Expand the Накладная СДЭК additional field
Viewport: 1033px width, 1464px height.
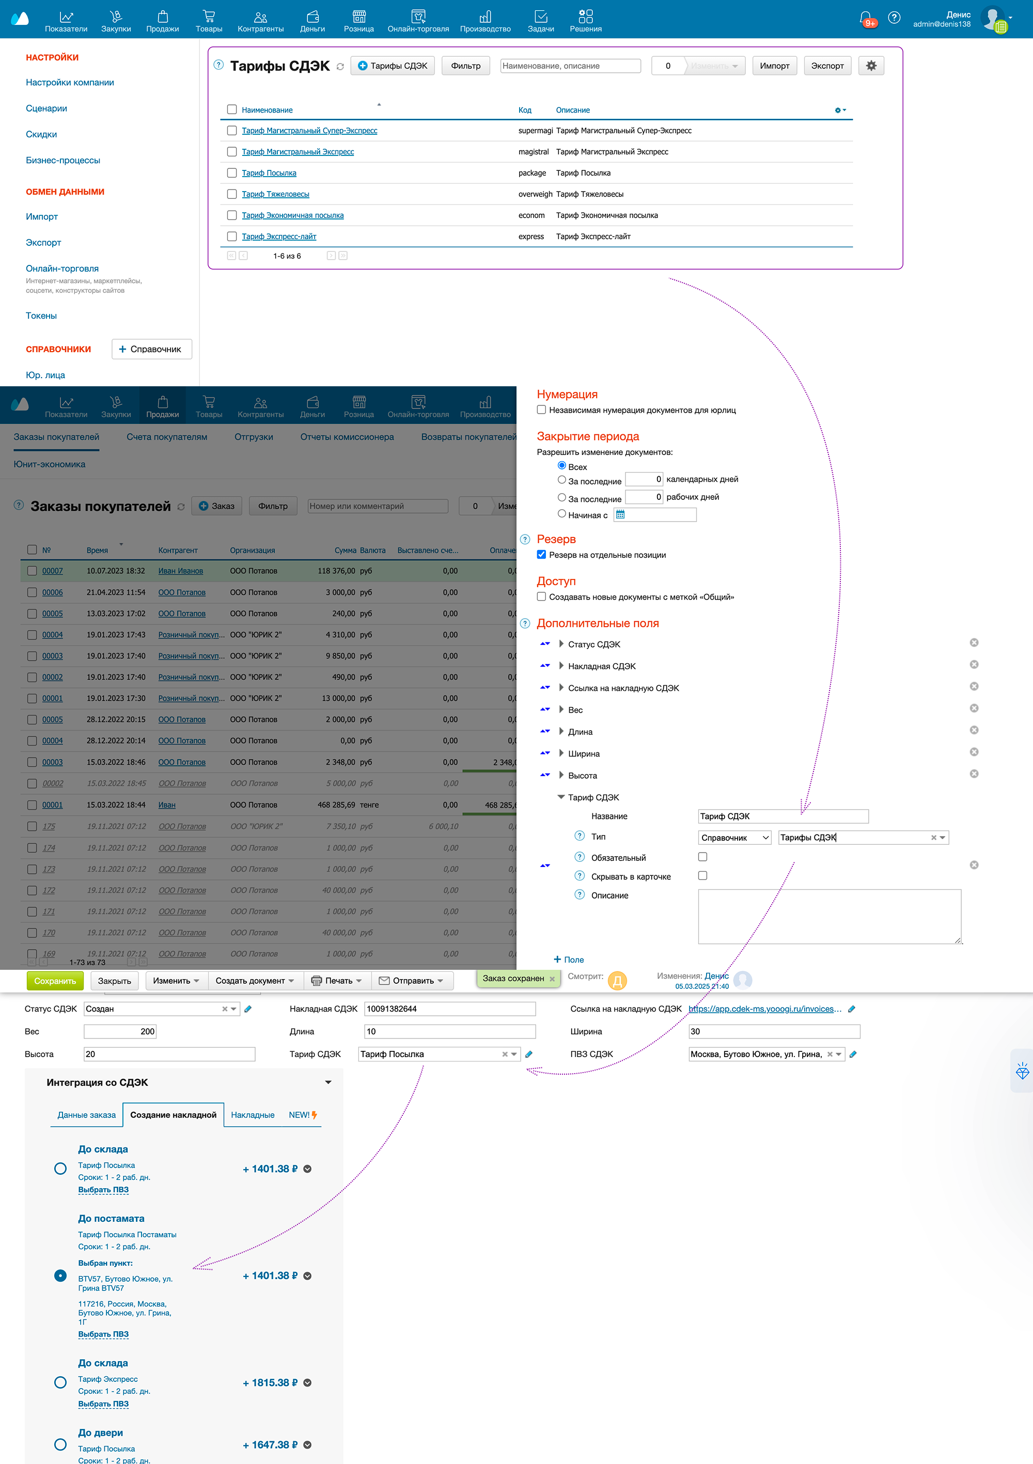point(561,666)
